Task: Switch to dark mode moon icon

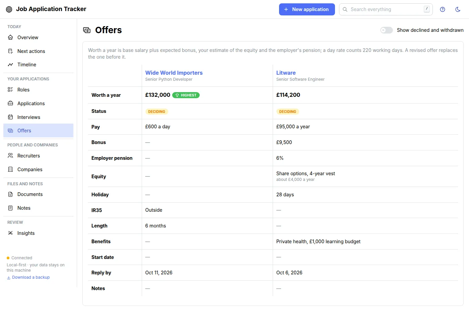Action: click(x=458, y=9)
